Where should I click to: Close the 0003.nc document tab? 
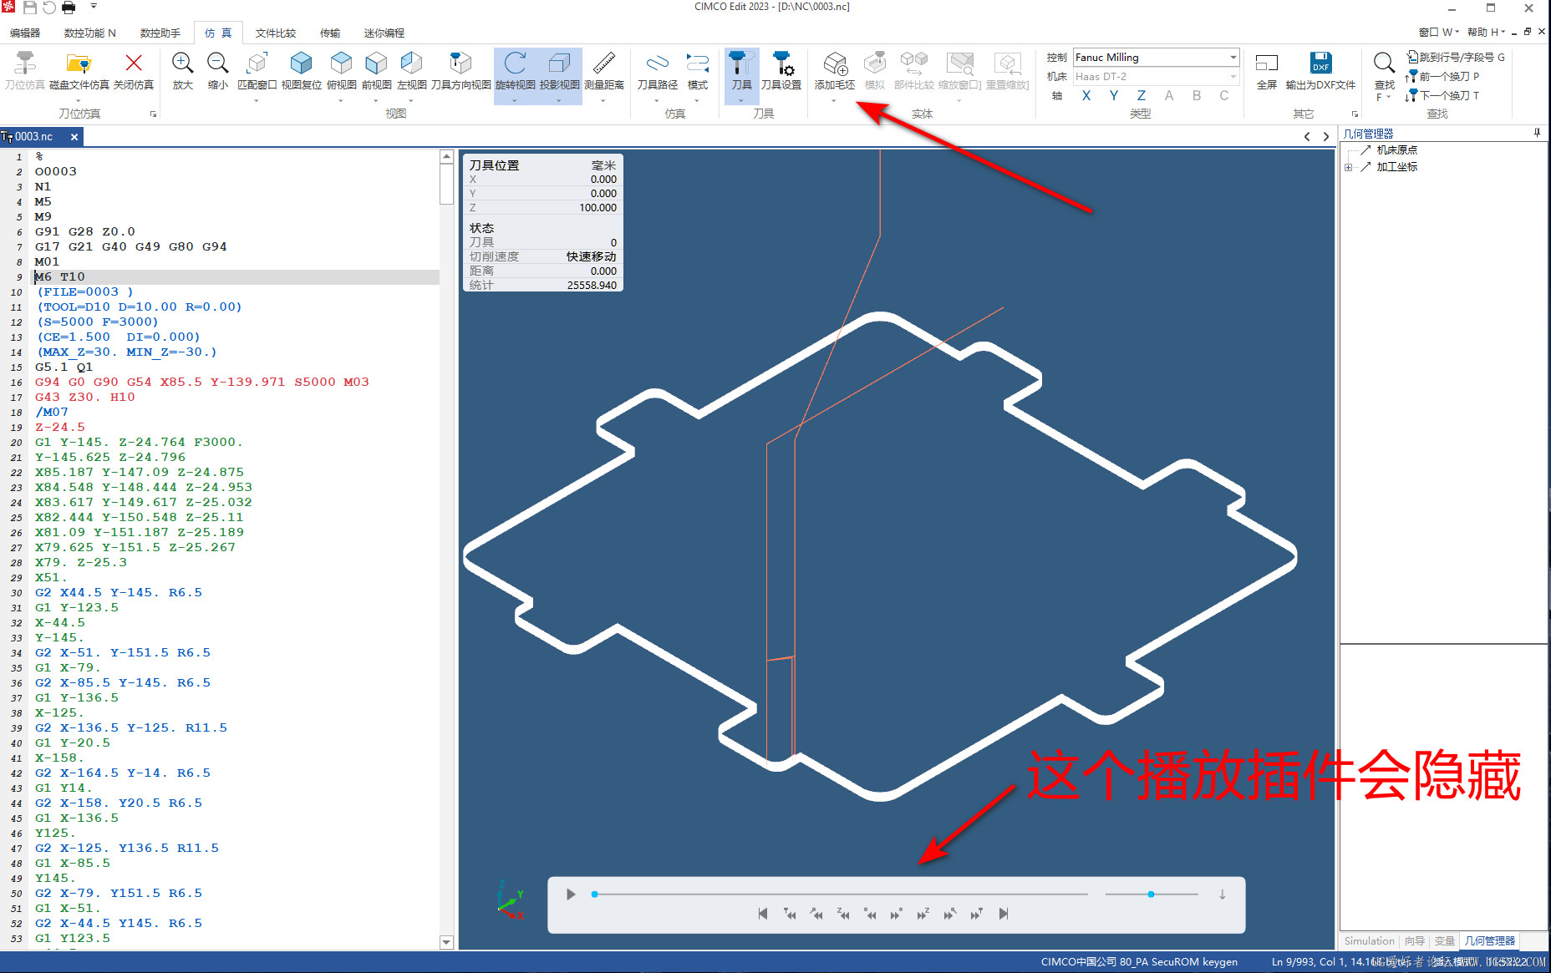74,137
